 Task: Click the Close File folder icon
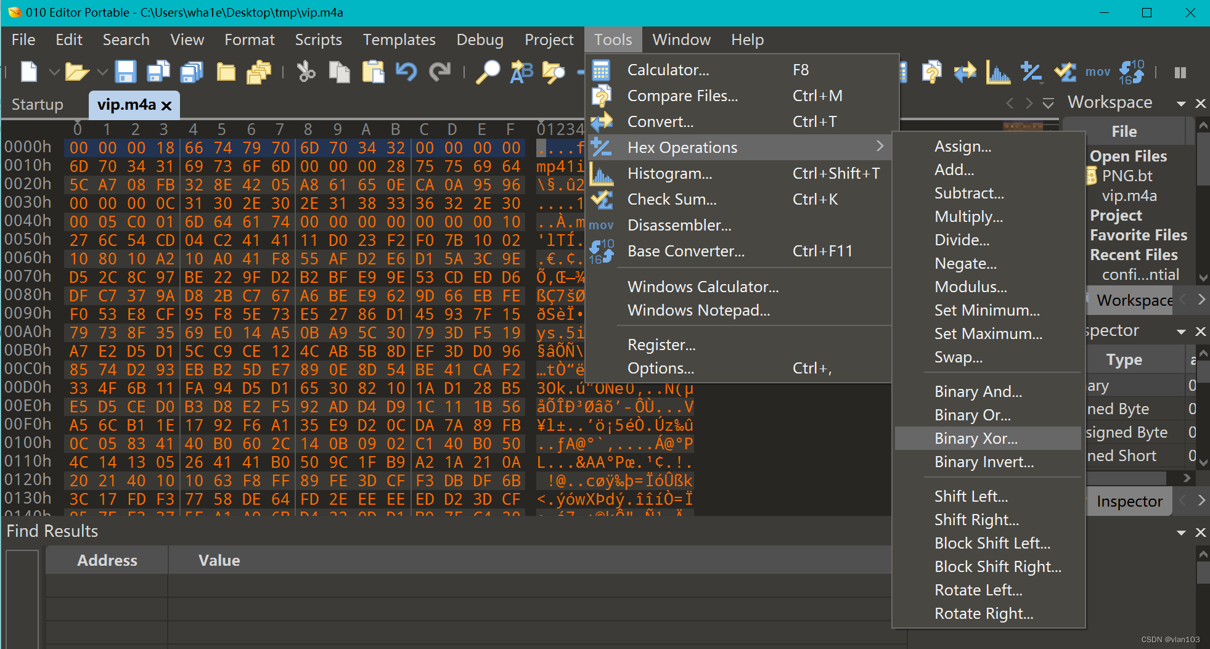point(226,72)
